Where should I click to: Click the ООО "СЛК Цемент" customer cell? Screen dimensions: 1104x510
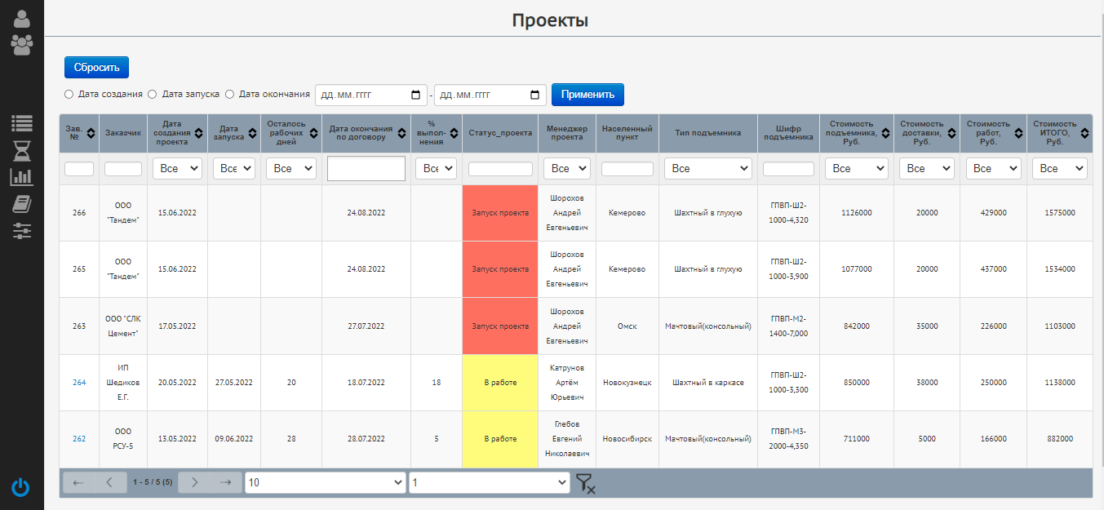click(x=123, y=326)
